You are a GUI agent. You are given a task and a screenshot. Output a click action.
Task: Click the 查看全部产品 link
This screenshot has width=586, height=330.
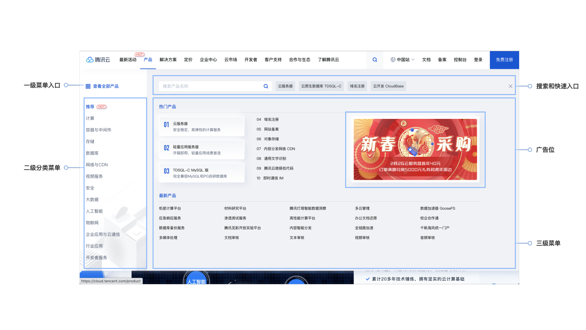(106, 86)
